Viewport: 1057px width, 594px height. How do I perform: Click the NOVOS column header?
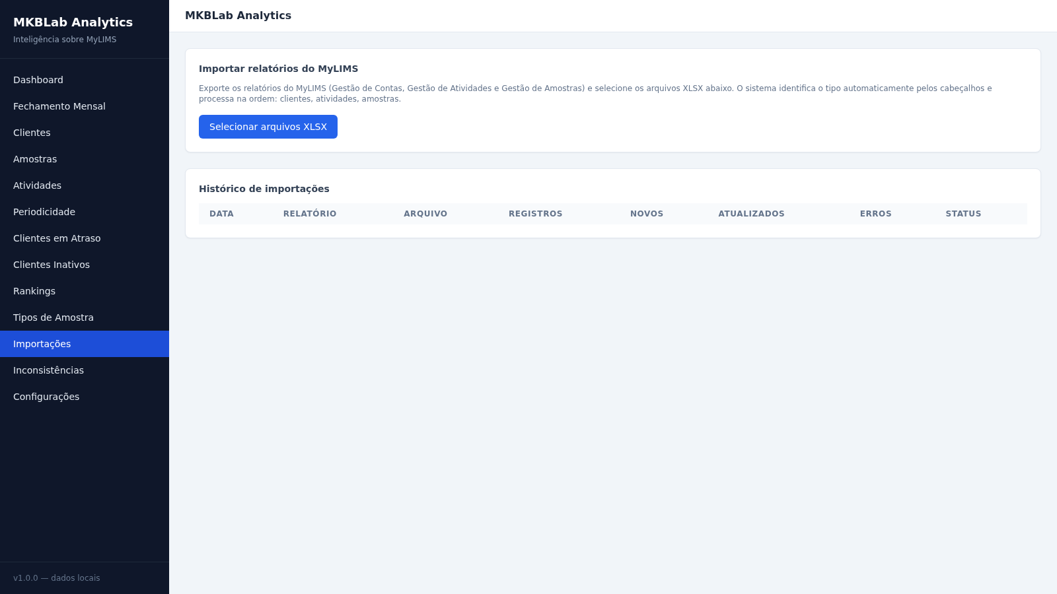point(647,214)
